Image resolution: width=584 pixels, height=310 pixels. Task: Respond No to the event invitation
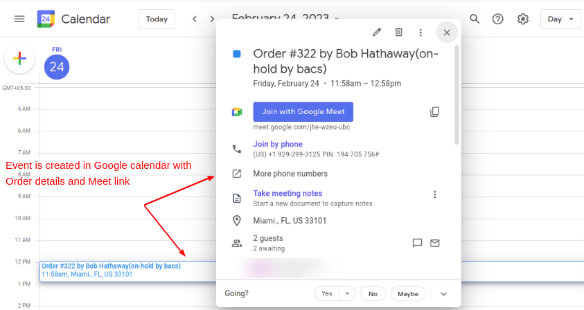click(373, 293)
